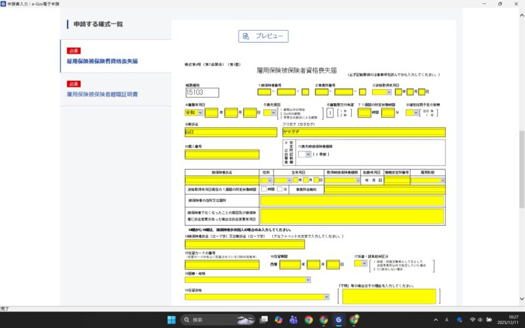
Task: Click the 事業所名略称 input field
Action: pos(385,190)
